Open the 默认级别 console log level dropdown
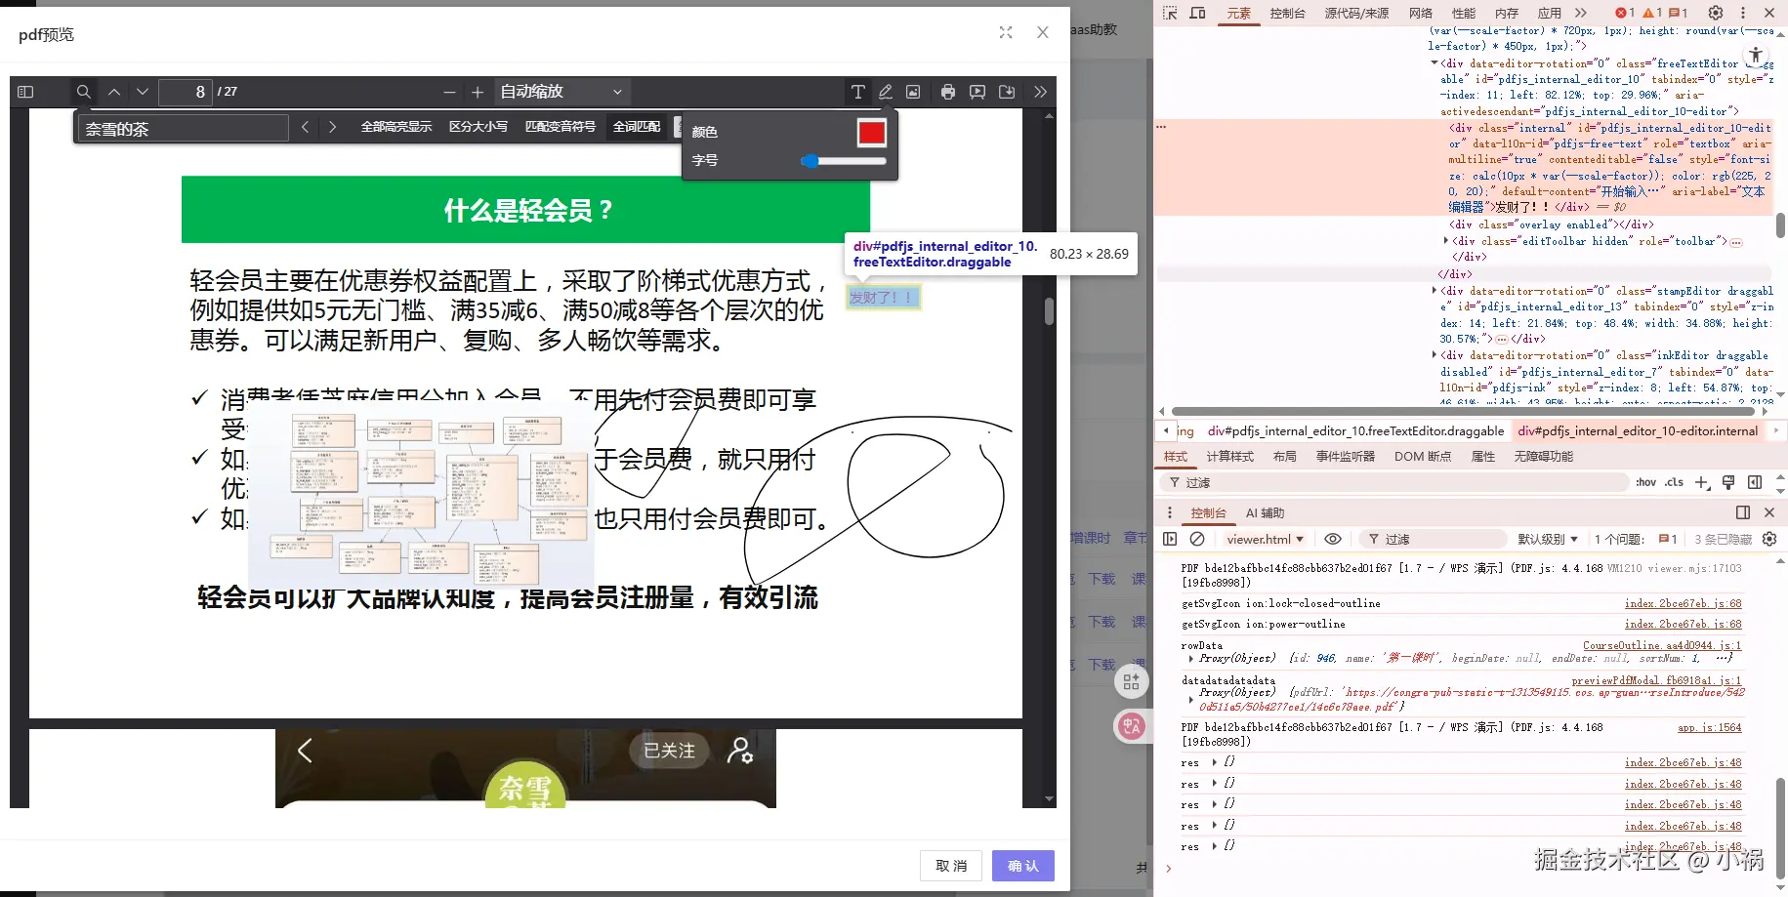The width and height of the screenshot is (1788, 897). click(1546, 539)
